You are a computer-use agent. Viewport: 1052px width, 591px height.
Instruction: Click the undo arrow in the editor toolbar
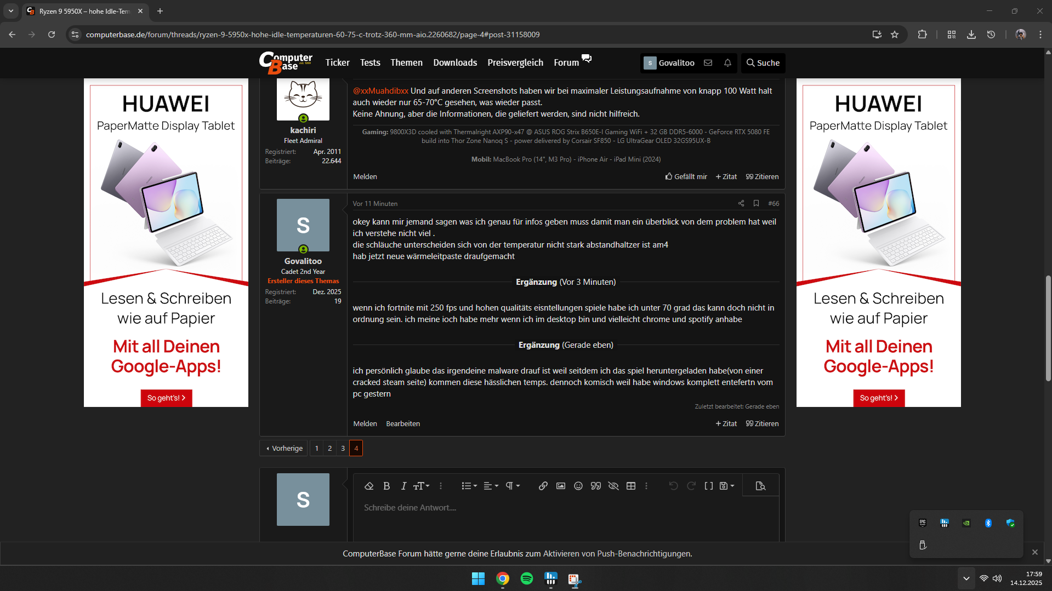tap(674, 486)
